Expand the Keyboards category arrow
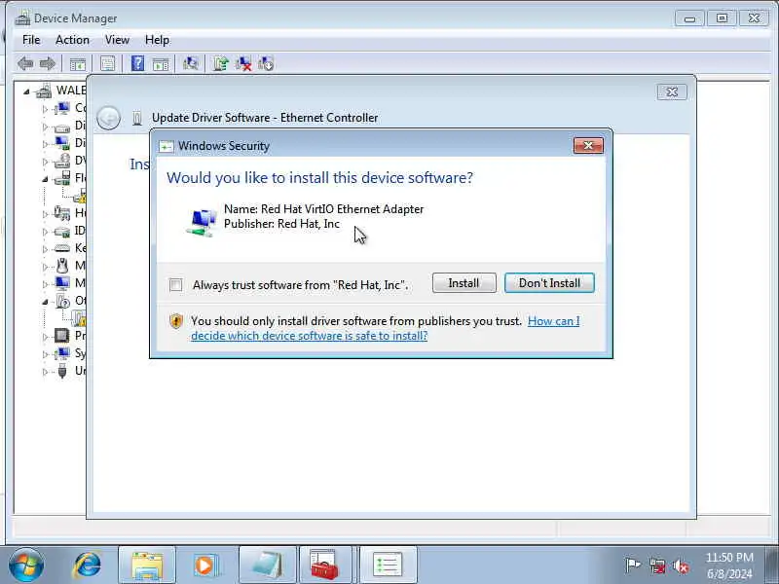The width and height of the screenshot is (779, 584). click(x=45, y=249)
